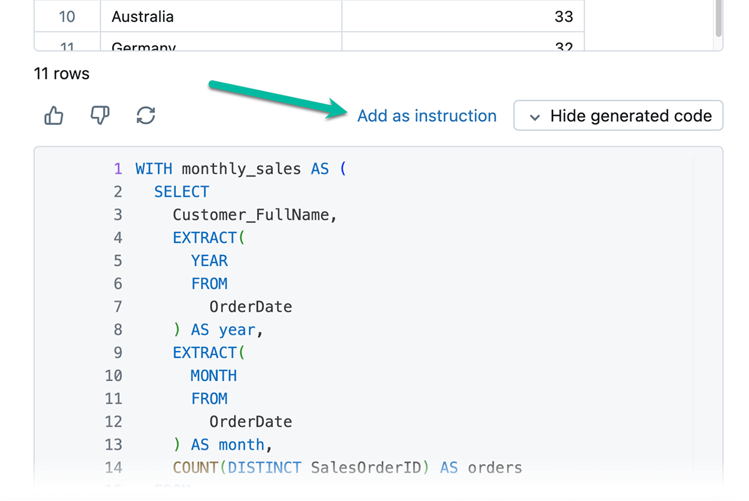Click 'monthly_sales' in the WITH clause
Viewport: 749px width, 501px height.
(x=241, y=169)
